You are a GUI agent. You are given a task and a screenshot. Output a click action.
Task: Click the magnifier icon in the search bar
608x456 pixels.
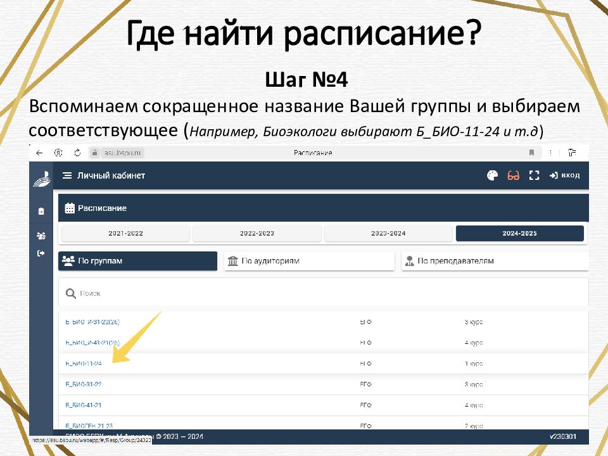70,293
